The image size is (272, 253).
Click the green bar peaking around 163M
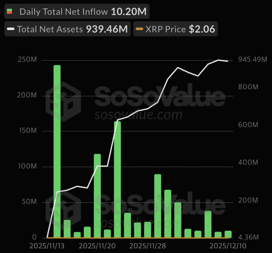coord(117,179)
